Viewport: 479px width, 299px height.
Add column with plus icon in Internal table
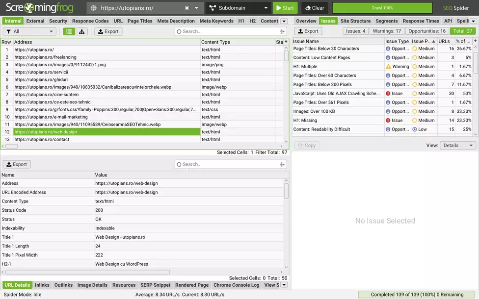(x=286, y=42)
